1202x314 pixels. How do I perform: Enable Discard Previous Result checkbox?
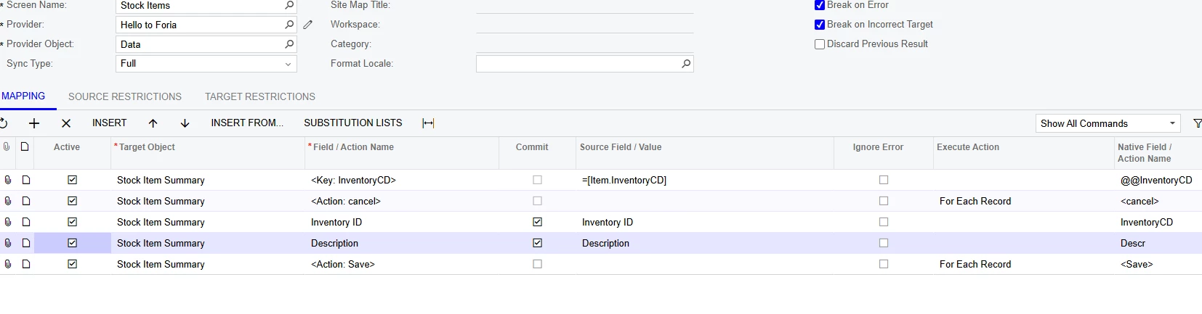tap(820, 44)
